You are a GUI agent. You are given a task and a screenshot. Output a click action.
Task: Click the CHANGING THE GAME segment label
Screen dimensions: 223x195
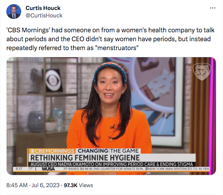108,151
